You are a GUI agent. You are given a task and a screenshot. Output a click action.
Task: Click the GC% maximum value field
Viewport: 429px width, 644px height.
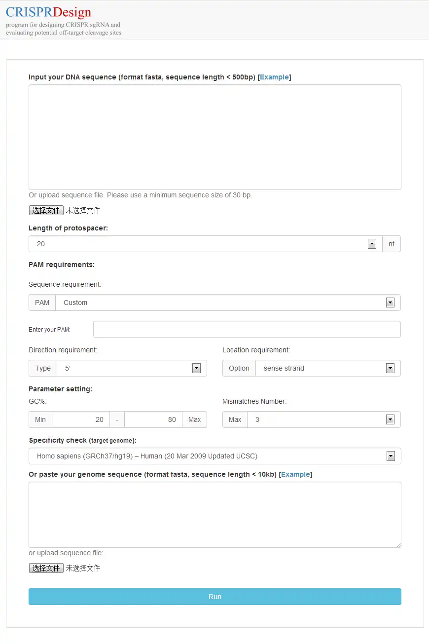click(153, 419)
